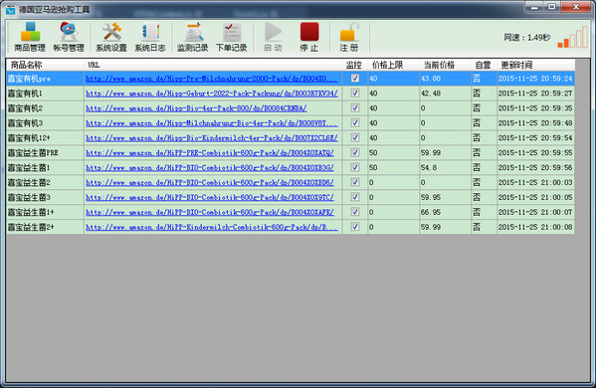The image size is (596, 388).
Task: Uncheck monitoring for 喜宝有机pre row
Action: click(355, 79)
